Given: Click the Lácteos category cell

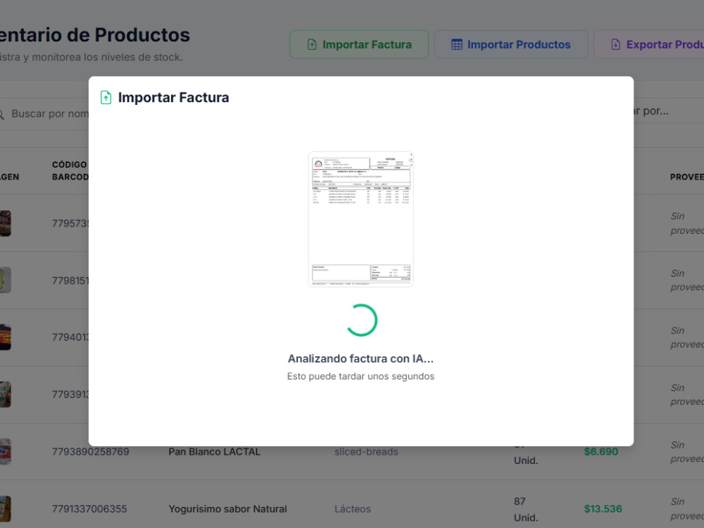Looking at the screenshot, I should [x=353, y=509].
